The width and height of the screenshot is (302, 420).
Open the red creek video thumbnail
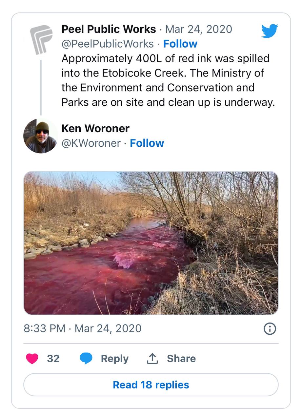point(151,243)
